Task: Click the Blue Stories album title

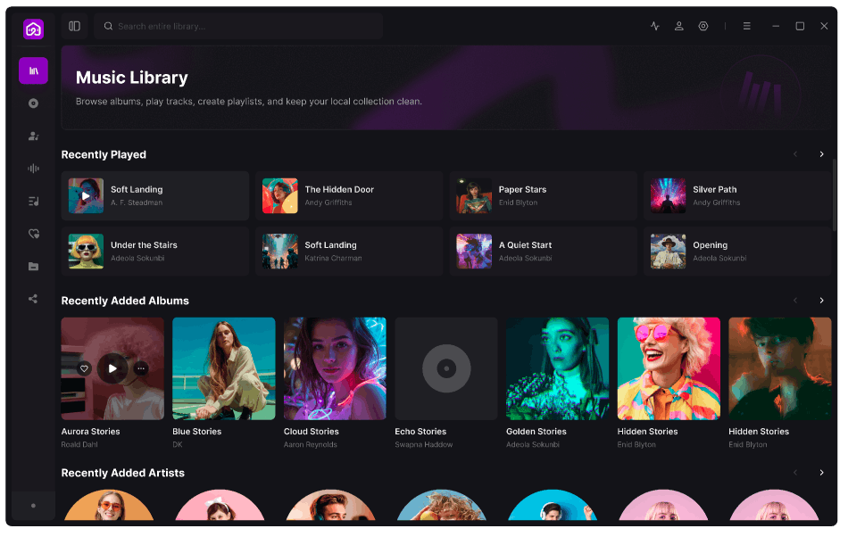Action: click(197, 432)
